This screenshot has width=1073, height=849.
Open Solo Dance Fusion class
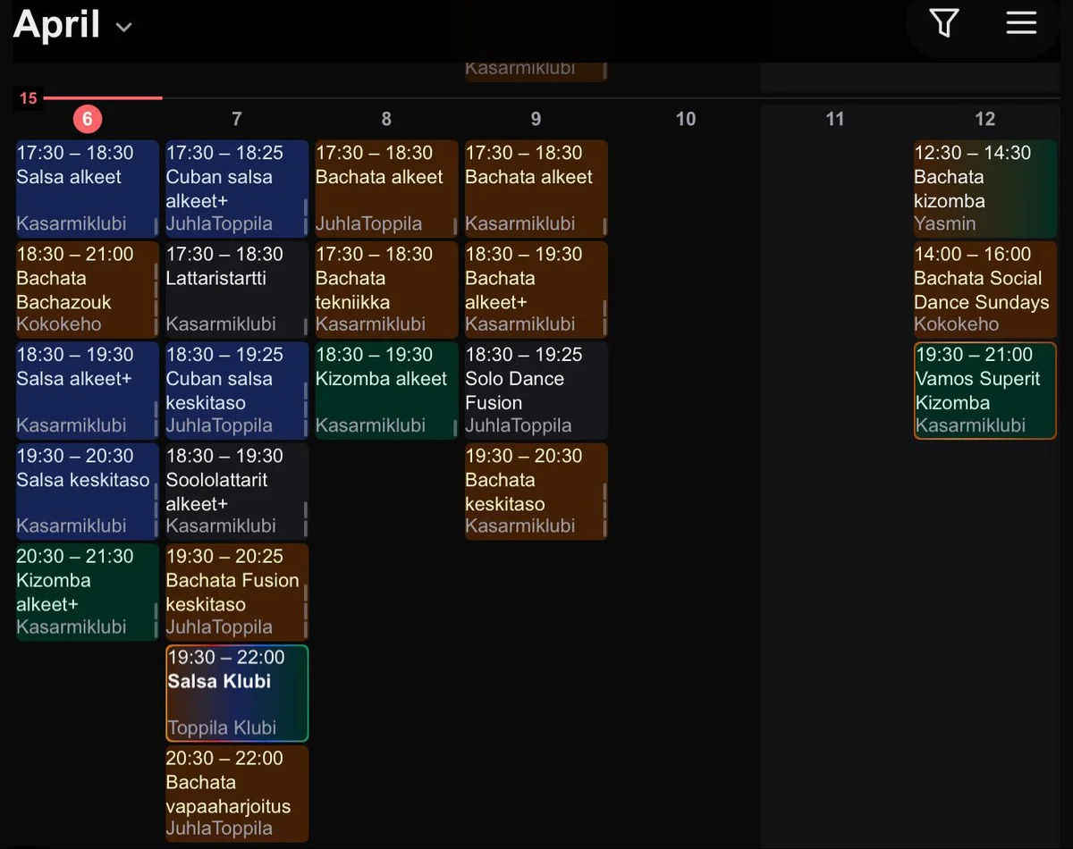(536, 391)
